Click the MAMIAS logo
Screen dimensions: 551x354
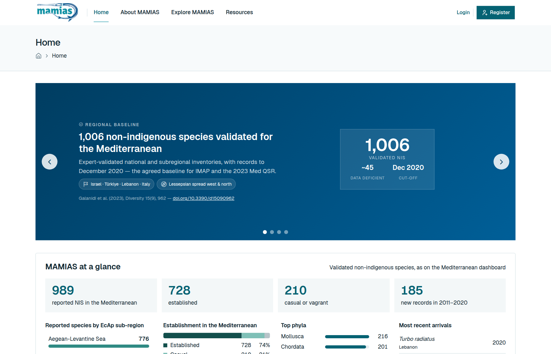(x=57, y=12)
